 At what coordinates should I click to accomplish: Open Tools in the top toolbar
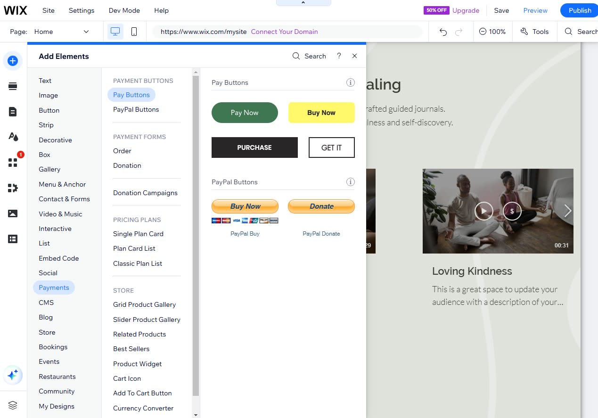(x=535, y=32)
